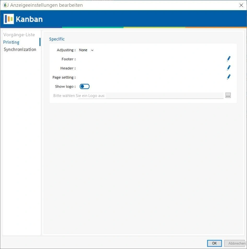Click the Page setting pencil icon
This screenshot has width=247, height=249.
[x=228, y=77]
